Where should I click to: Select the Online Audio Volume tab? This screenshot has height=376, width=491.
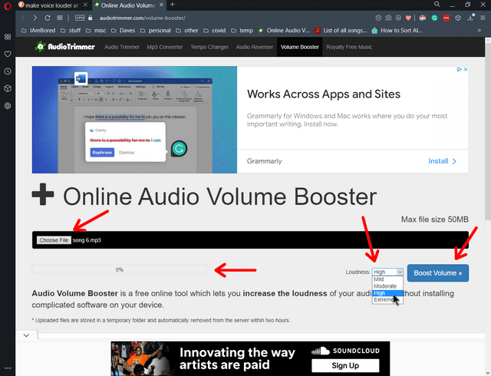click(129, 5)
